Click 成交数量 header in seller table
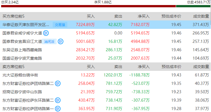This screenshot has width=211, height=112. pyautogui.click(x=201, y=67)
